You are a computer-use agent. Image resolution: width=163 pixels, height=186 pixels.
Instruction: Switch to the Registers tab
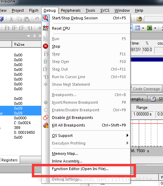tap(9, 160)
